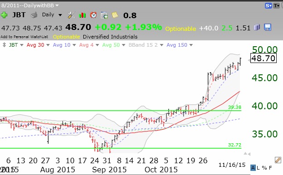Image resolution: width=283 pixels, height=175 pixels.
Task: Toggle the % percent scale option
Action: click(264, 168)
